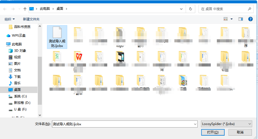Click the sidebar scrollbar thumb
Image resolution: width=258 pixels, height=139 pixels.
pos(40,81)
